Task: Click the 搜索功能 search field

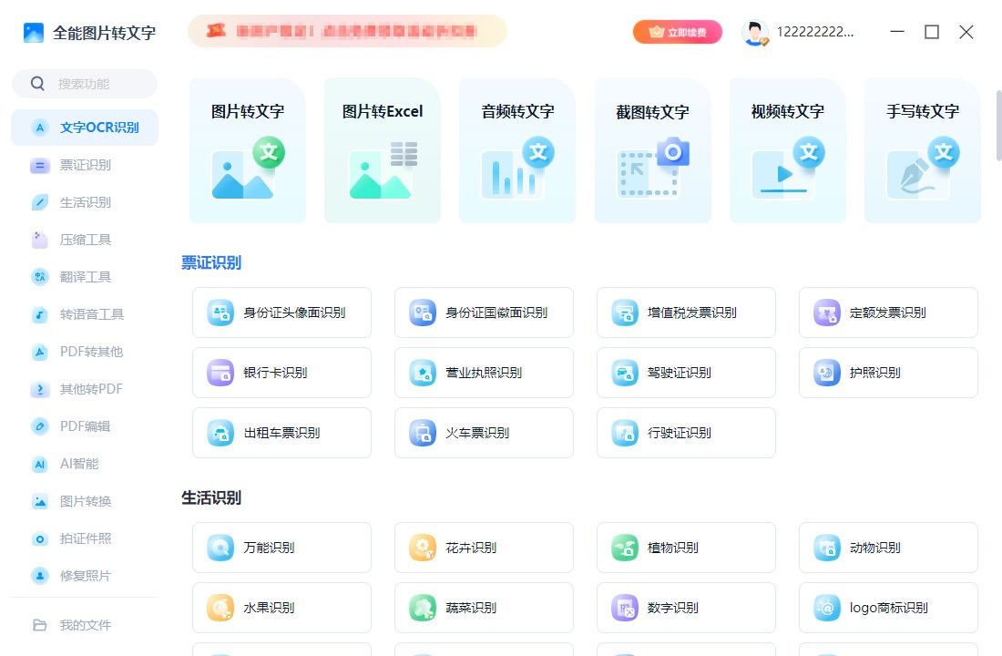Action: [x=84, y=83]
